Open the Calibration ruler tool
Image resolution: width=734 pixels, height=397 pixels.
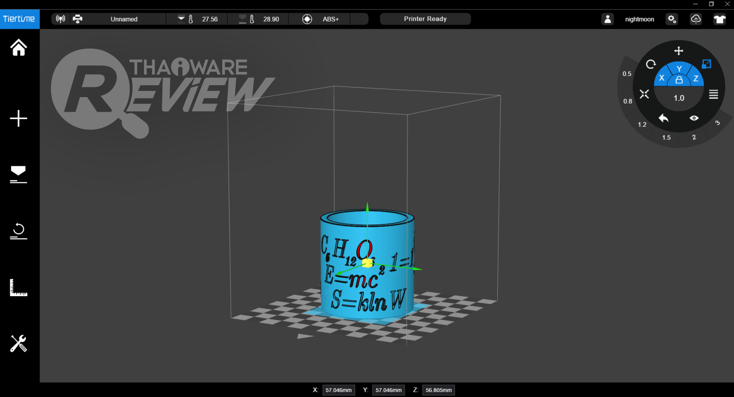tap(19, 288)
